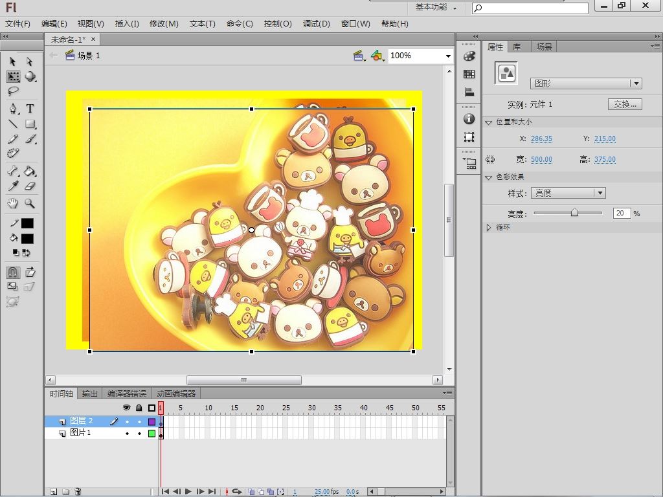Click the 交换... swap button
The width and height of the screenshot is (663, 497).
click(x=625, y=104)
